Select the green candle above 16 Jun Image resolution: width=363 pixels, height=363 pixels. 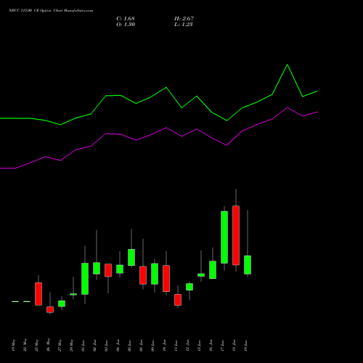[213, 269]
